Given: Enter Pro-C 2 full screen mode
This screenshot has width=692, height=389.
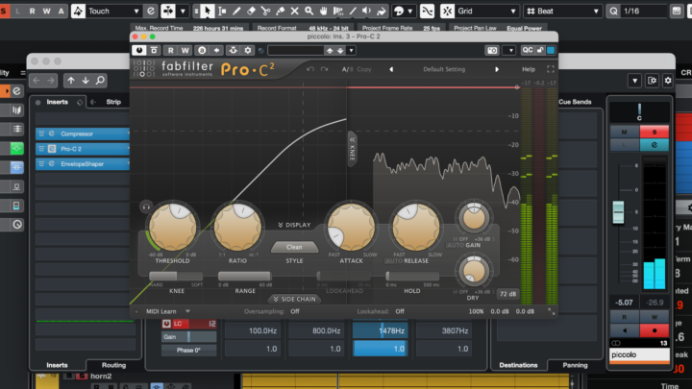Looking at the screenshot, I should click(550, 69).
